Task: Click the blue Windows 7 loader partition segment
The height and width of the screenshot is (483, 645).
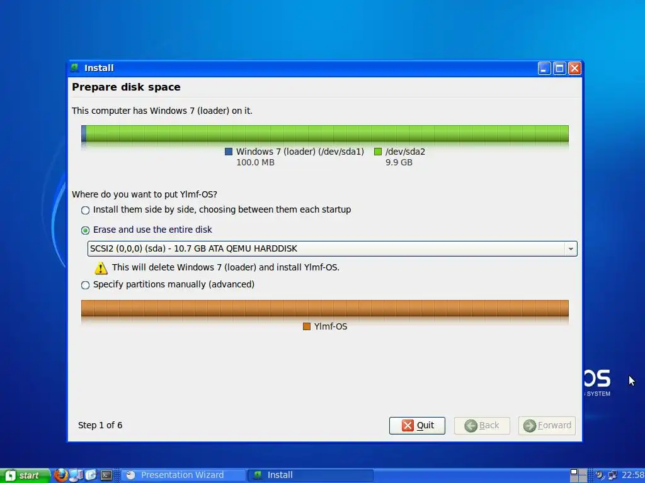Action: coord(84,133)
